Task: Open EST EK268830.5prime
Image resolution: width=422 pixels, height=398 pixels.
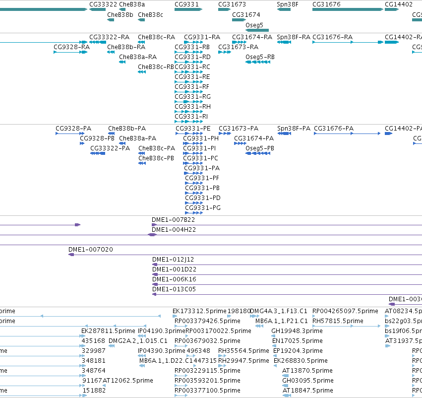Action: tap(275, 366)
